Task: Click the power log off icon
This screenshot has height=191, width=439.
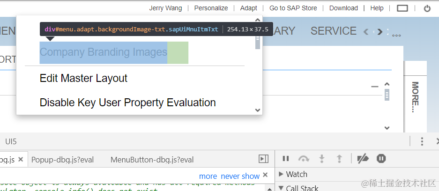Action: tap(427, 8)
